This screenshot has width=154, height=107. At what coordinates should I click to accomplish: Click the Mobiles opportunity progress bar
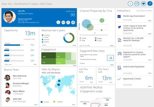(x=14, y=61)
